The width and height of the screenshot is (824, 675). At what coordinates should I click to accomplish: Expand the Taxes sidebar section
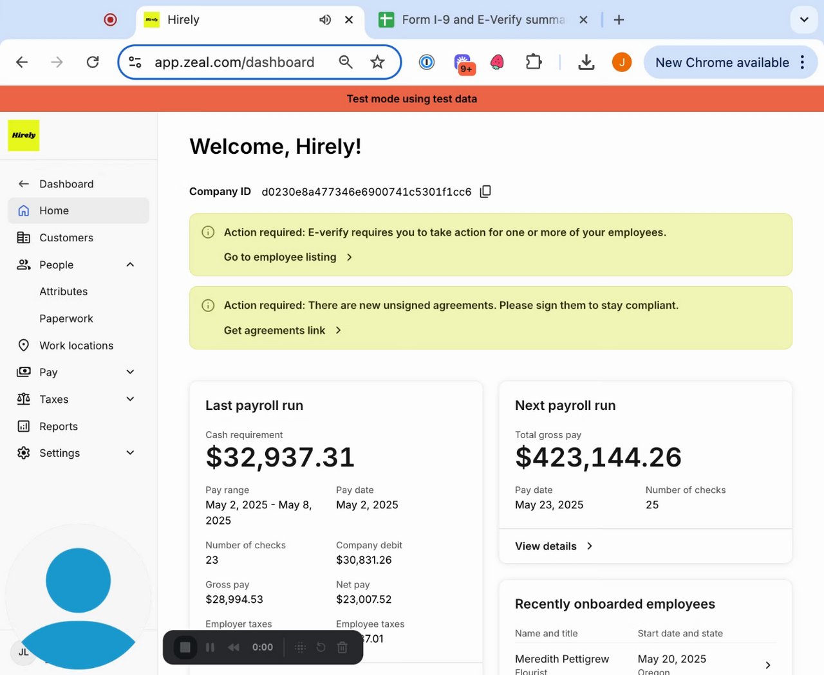coord(130,399)
